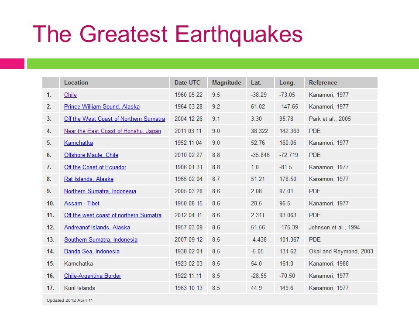The width and height of the screenshot is (419, 314).
Task: Click date 1922 11 11
Action: (188, 276)
